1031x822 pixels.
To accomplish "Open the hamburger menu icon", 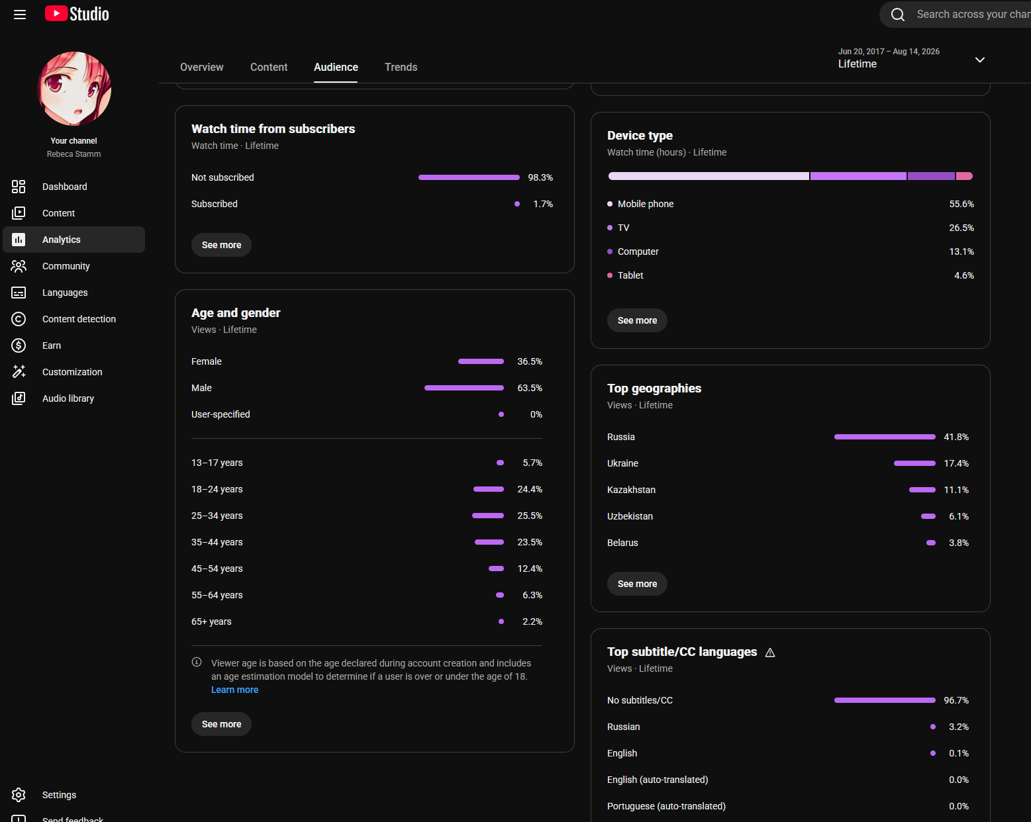I will 20,15.
